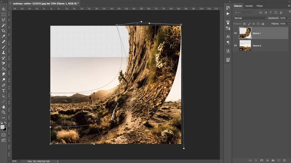Select the Line shape tool
291x163 pixels.
[4, 101]
